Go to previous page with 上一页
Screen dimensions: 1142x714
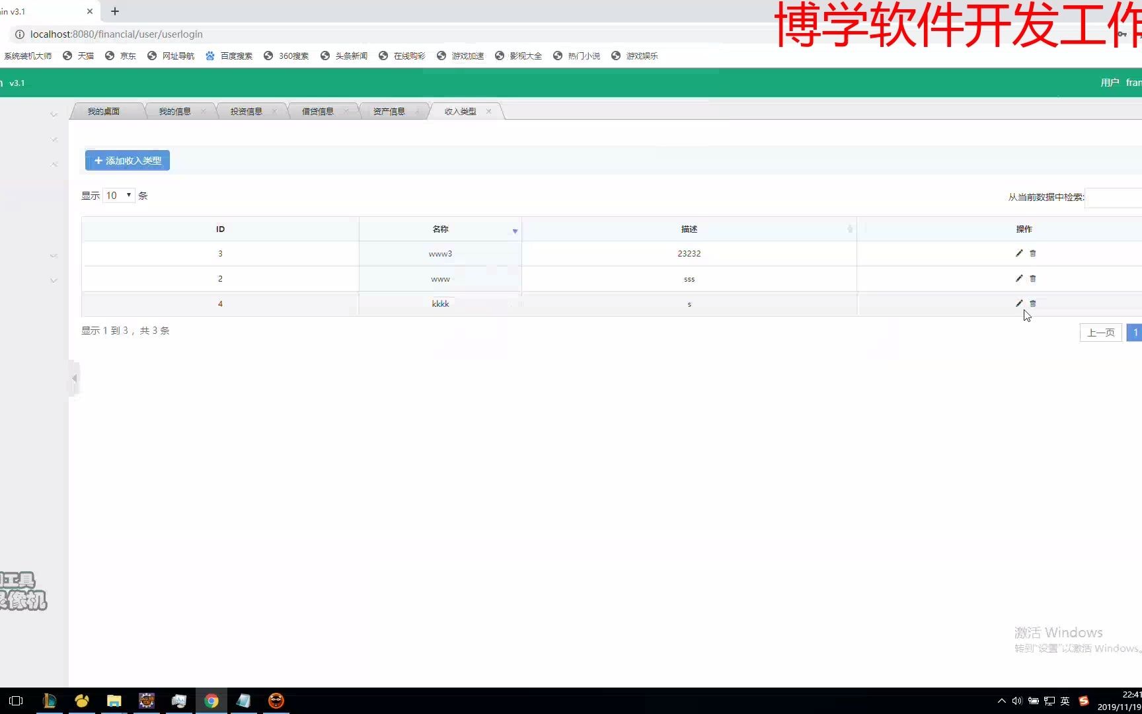[1101, 333]
